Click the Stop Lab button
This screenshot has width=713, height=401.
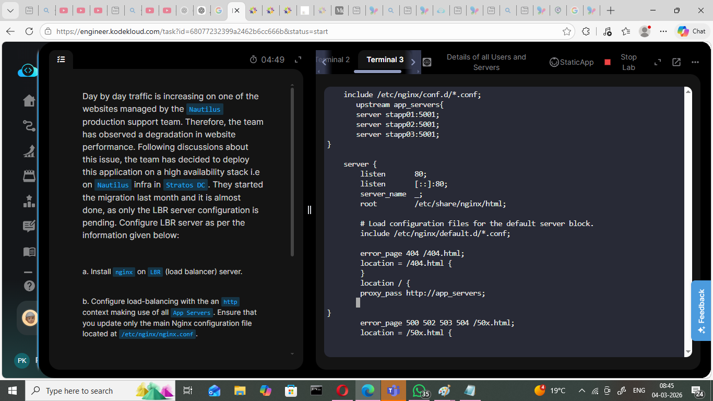620,62
